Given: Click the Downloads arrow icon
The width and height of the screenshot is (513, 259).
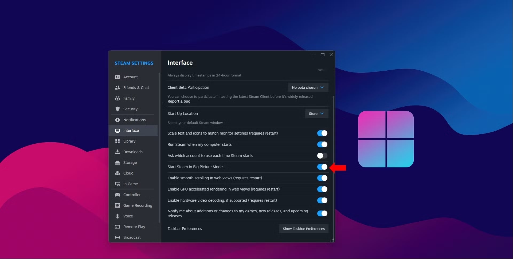Looking at the screenshot, I should [118, 152].
